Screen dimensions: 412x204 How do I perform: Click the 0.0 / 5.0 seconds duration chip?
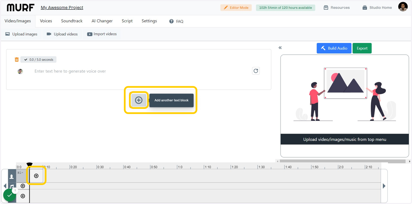pyautogui.click(x=38, y=59)
